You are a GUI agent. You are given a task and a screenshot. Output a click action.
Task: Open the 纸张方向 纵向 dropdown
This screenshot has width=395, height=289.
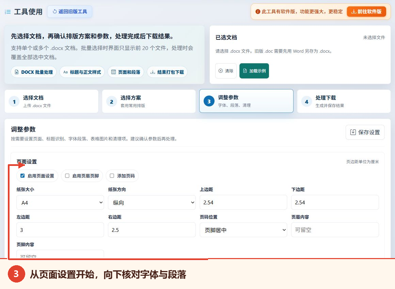(x=152, y=203)
